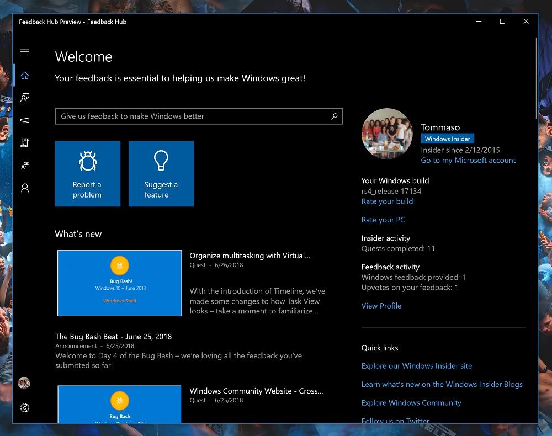Minimize the Feedback Hub window
The width and height of the screenshot is (552, 436).
479,22
